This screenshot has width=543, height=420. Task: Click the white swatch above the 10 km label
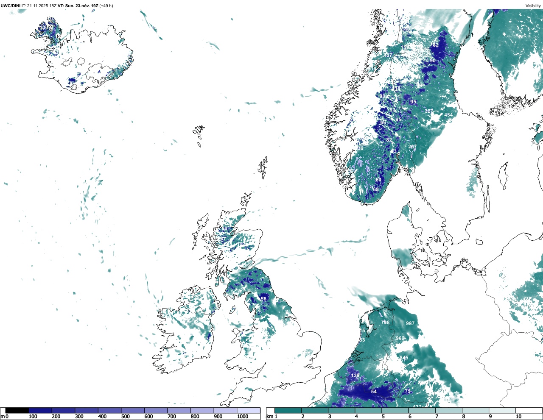(529, 410)
